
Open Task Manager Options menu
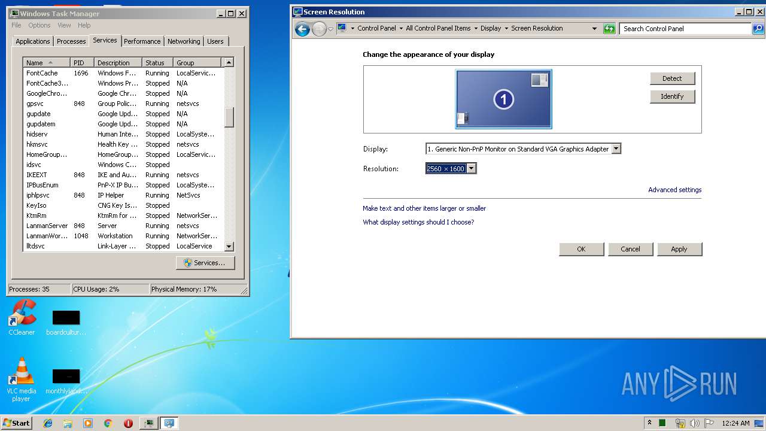(39, 25)
